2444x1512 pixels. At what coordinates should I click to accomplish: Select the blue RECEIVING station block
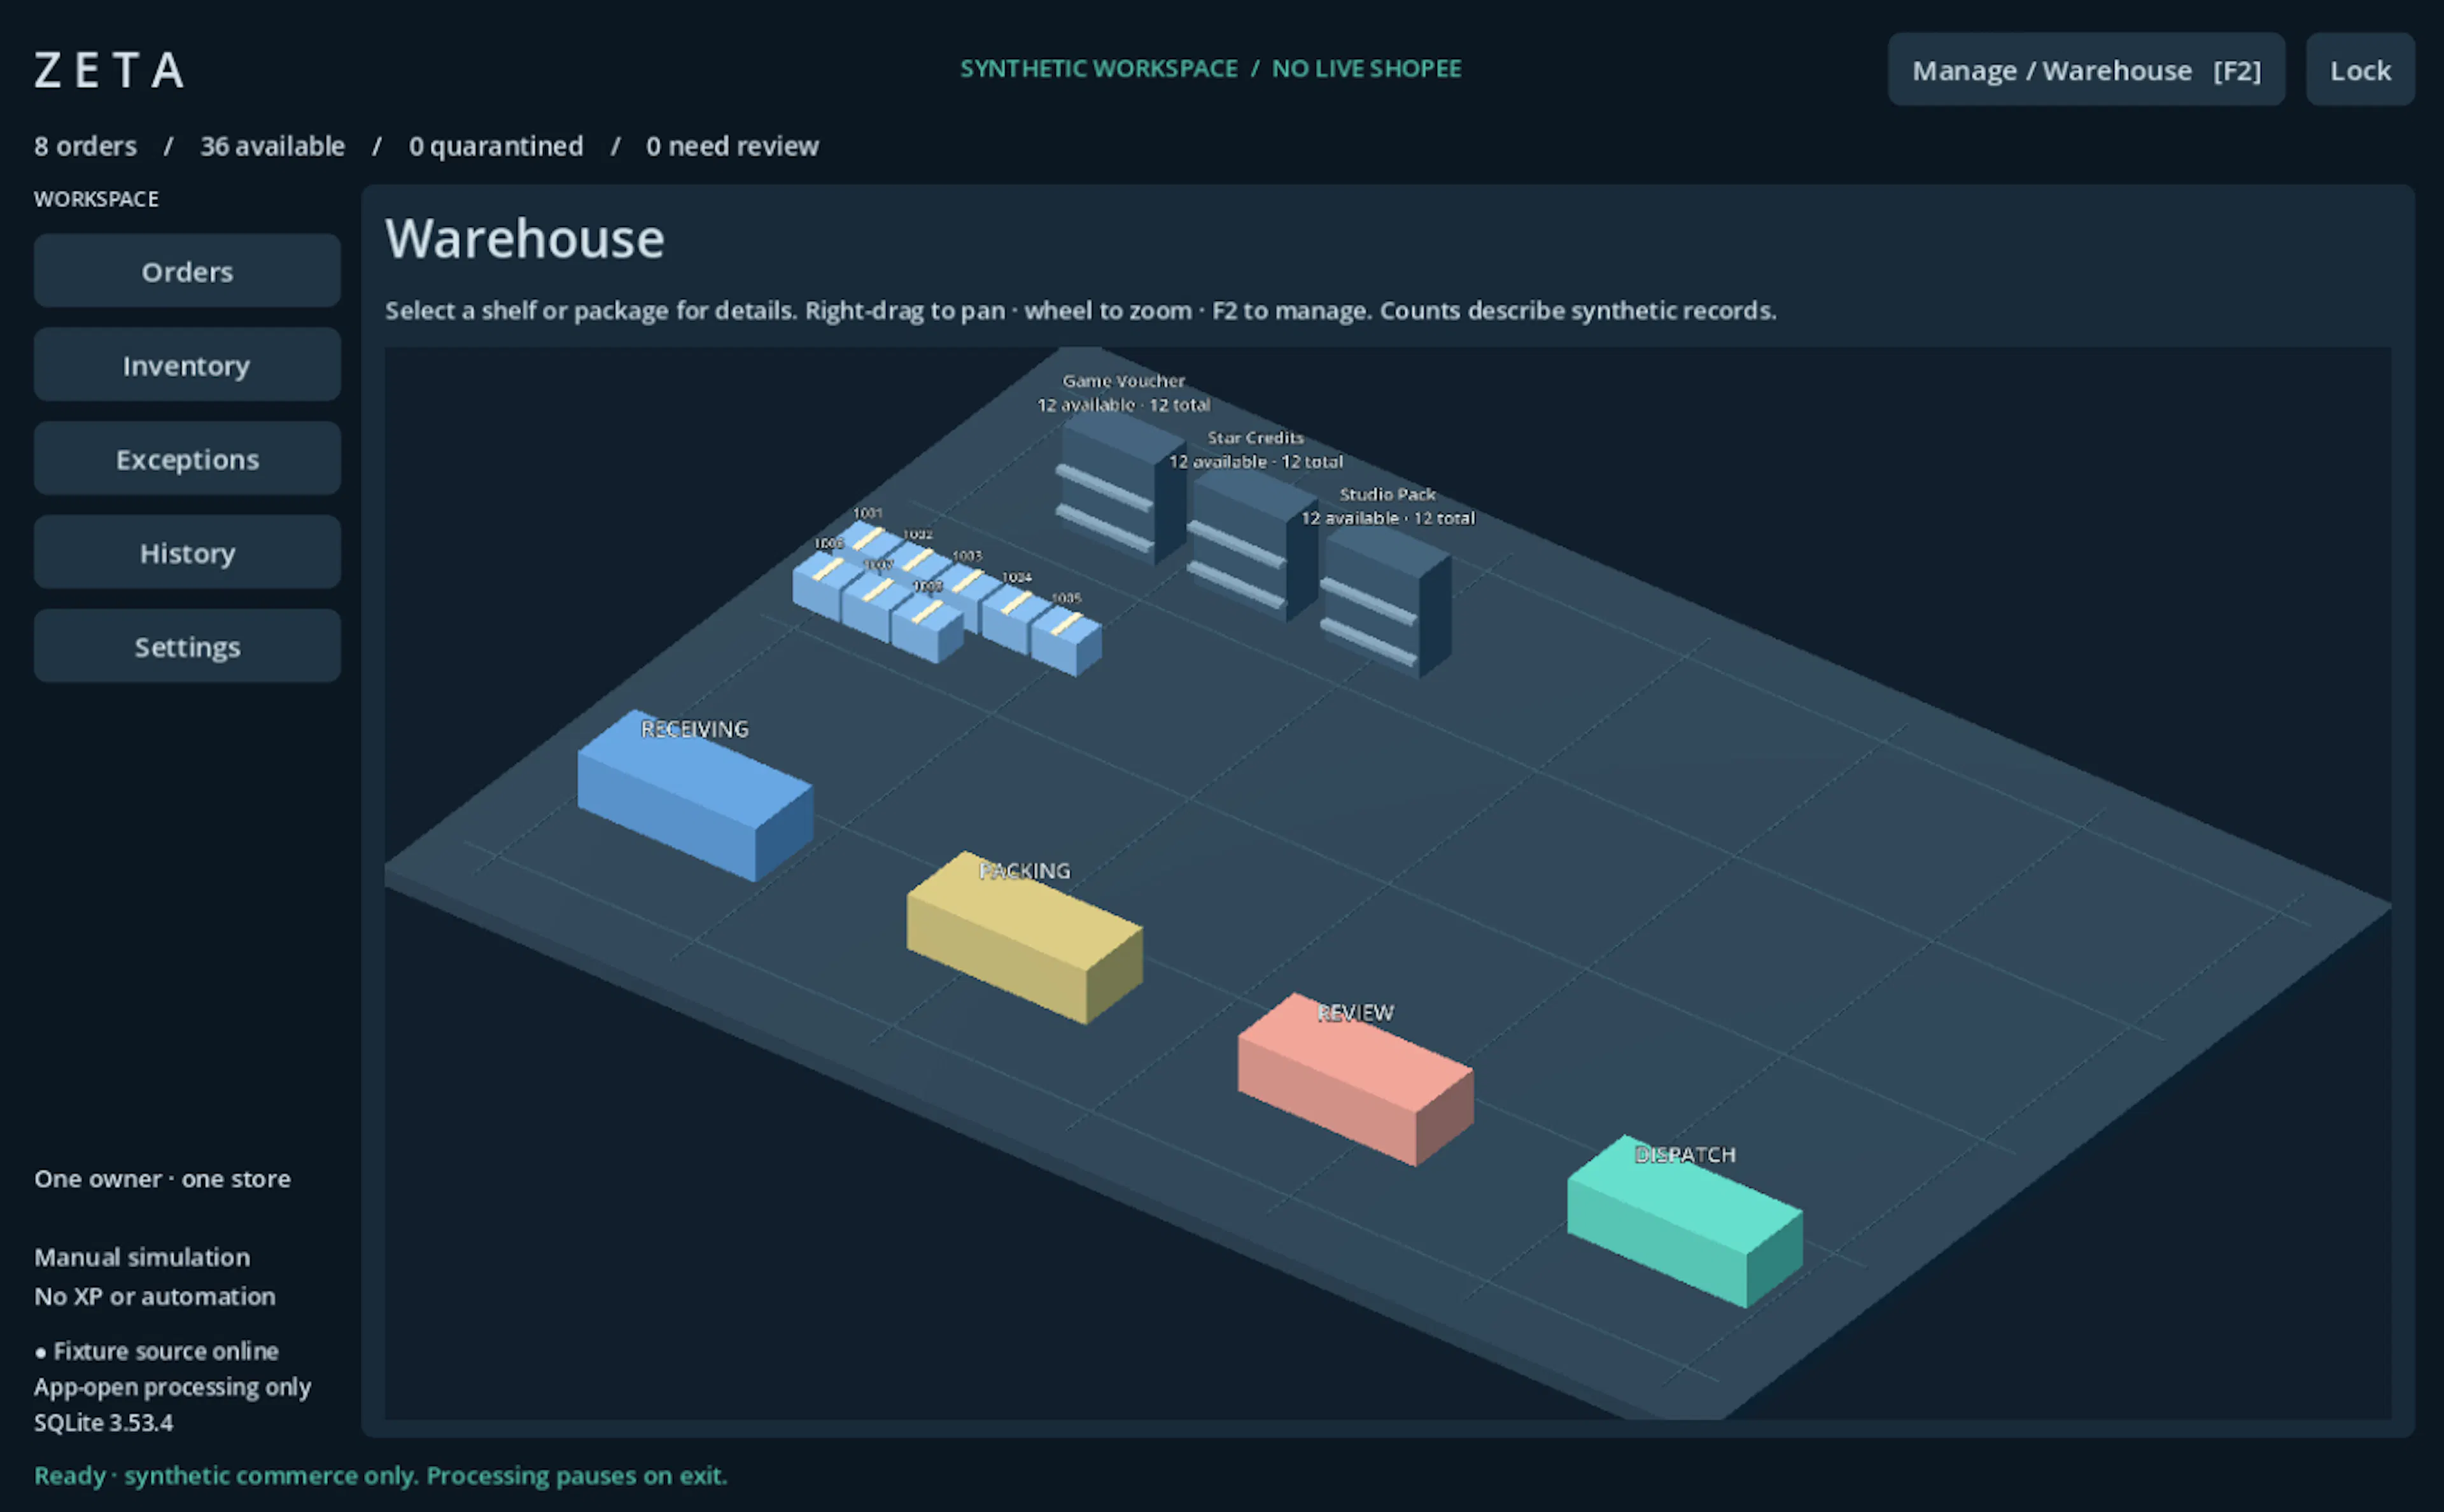pos(695,797)
